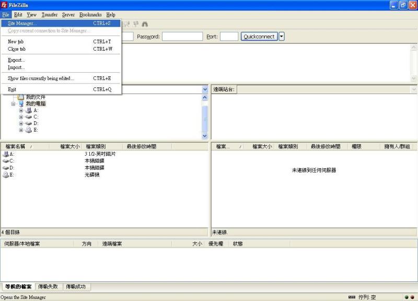Screen dimensions: 418x301
Task: Choose Exit from the File menu
Action: pyautogui.click(x=61, y=89)
